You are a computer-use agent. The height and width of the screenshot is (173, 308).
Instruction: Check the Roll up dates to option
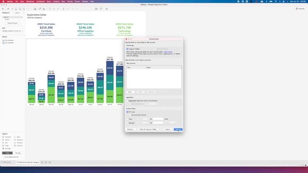(x=130, y=104)
